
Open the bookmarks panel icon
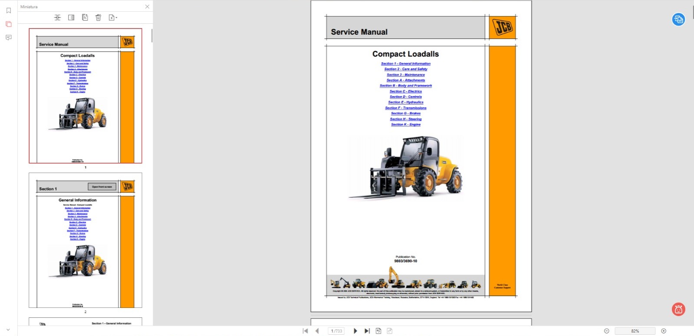[8, 11]
